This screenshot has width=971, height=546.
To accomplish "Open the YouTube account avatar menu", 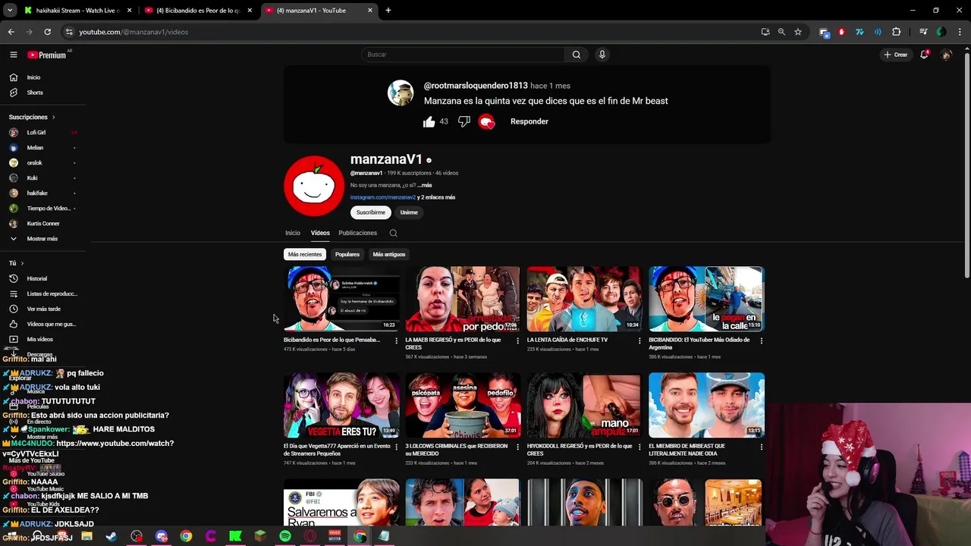I will [x=946, y=55].
